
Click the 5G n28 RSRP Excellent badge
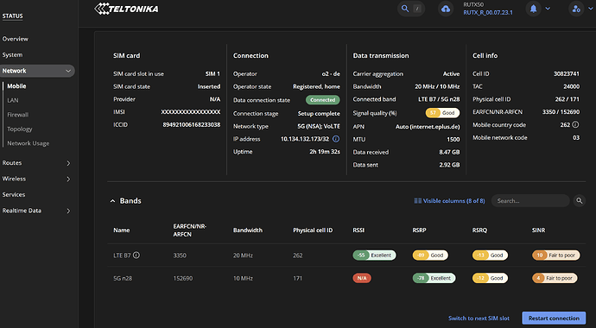tap(434, 278)
